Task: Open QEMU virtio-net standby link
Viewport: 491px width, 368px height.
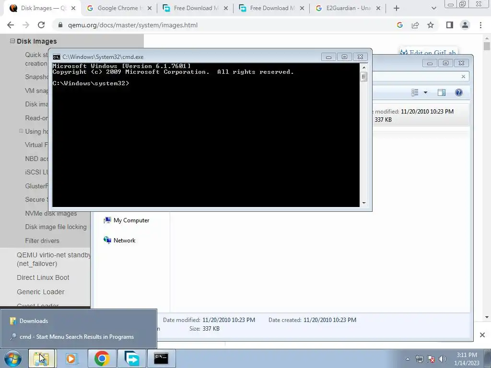Action: tap(54, 259)
